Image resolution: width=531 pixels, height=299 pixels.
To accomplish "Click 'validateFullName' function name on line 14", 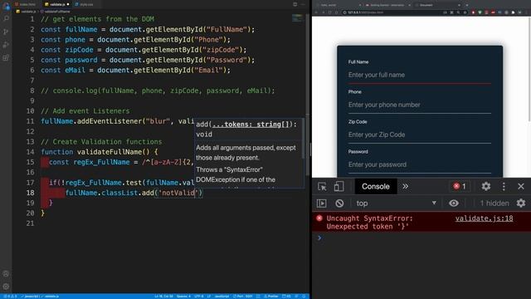I will (x=110, y=152).
